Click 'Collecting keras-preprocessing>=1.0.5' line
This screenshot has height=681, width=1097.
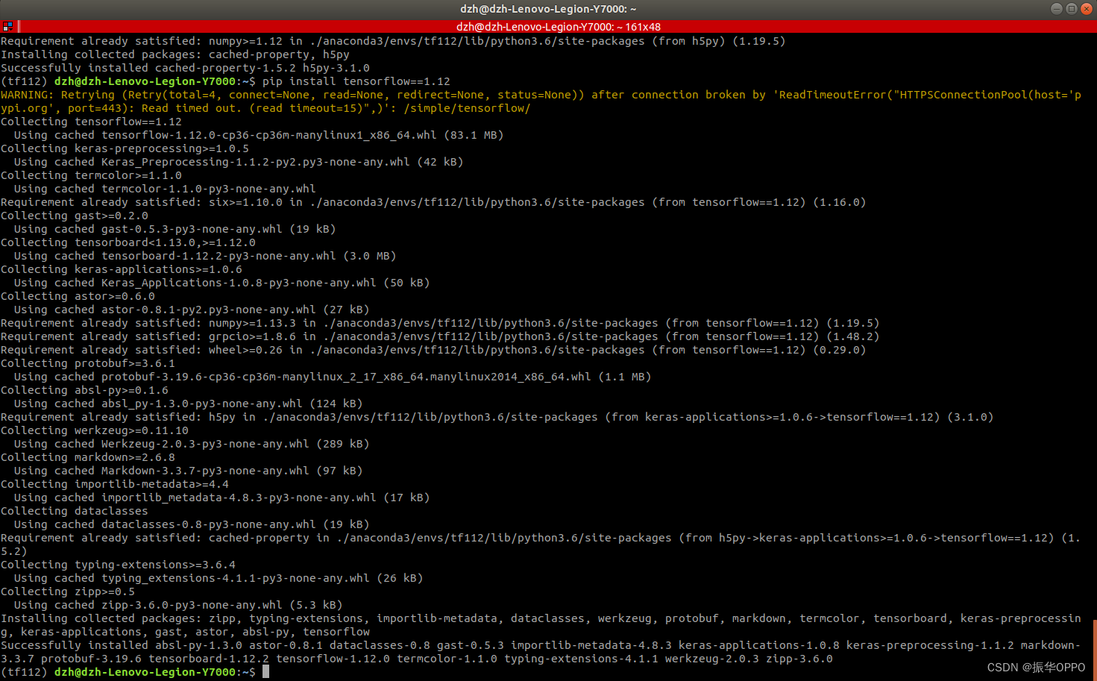pos(125,148)
